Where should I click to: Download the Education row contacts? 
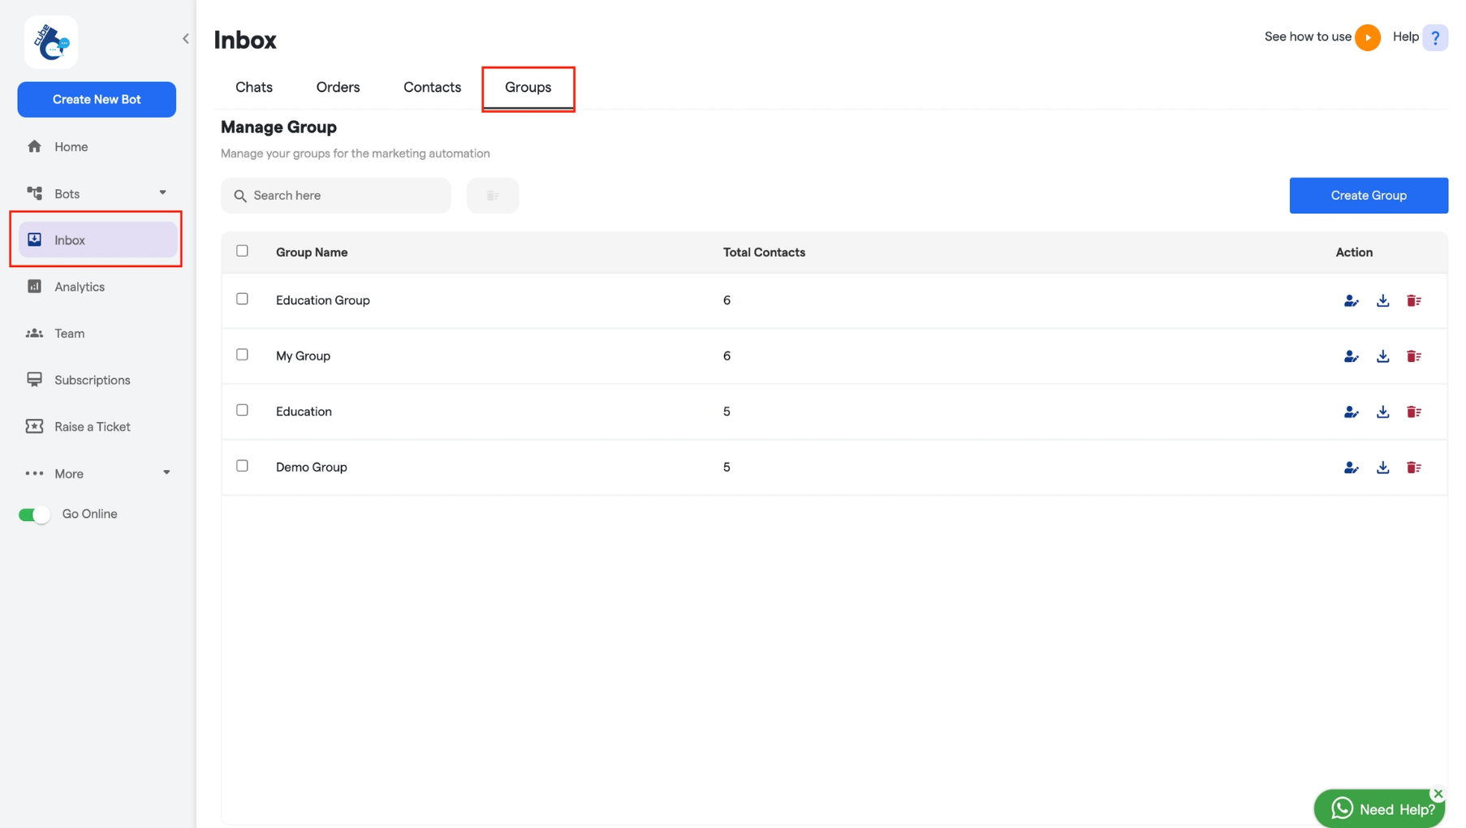(1383, 412)
